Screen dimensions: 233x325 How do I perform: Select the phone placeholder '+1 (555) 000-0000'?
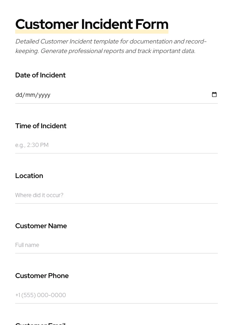pos(41,295)
